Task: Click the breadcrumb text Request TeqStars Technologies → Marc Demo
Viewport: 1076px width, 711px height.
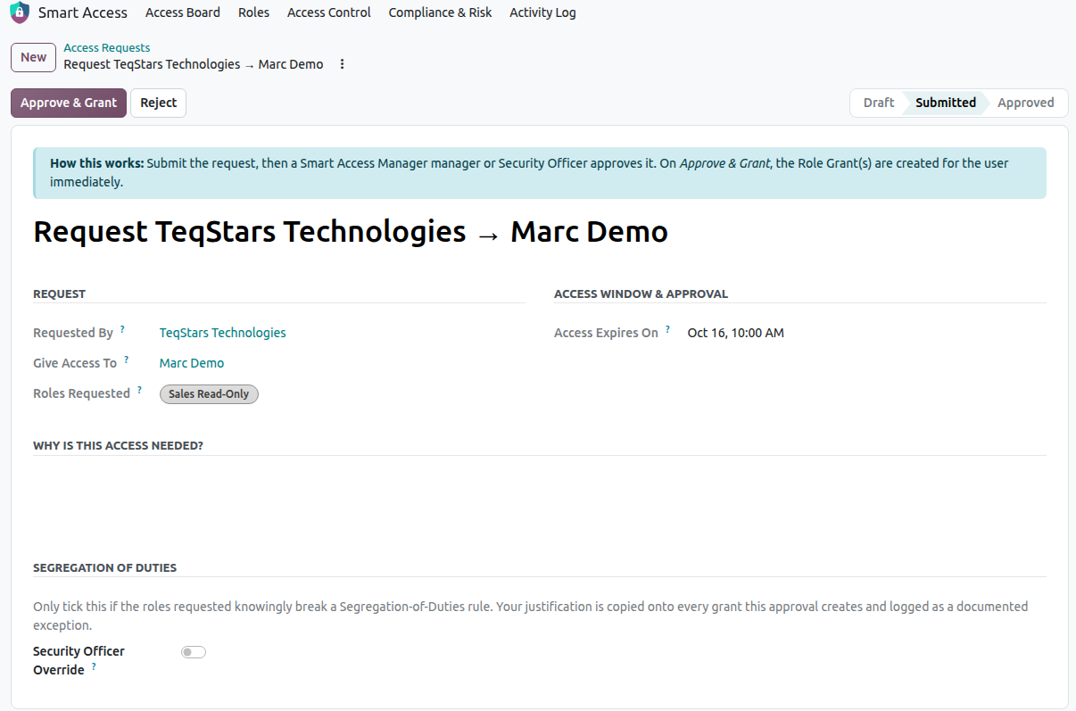Action: click(x=194, y=64)
